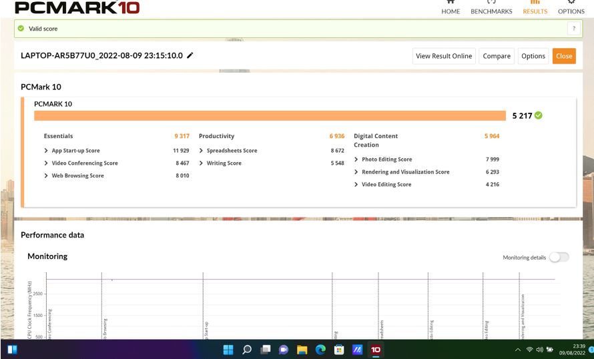The image size is (594, 359).
Task: Open the Windows Start menu
Action: coord(13,349)
